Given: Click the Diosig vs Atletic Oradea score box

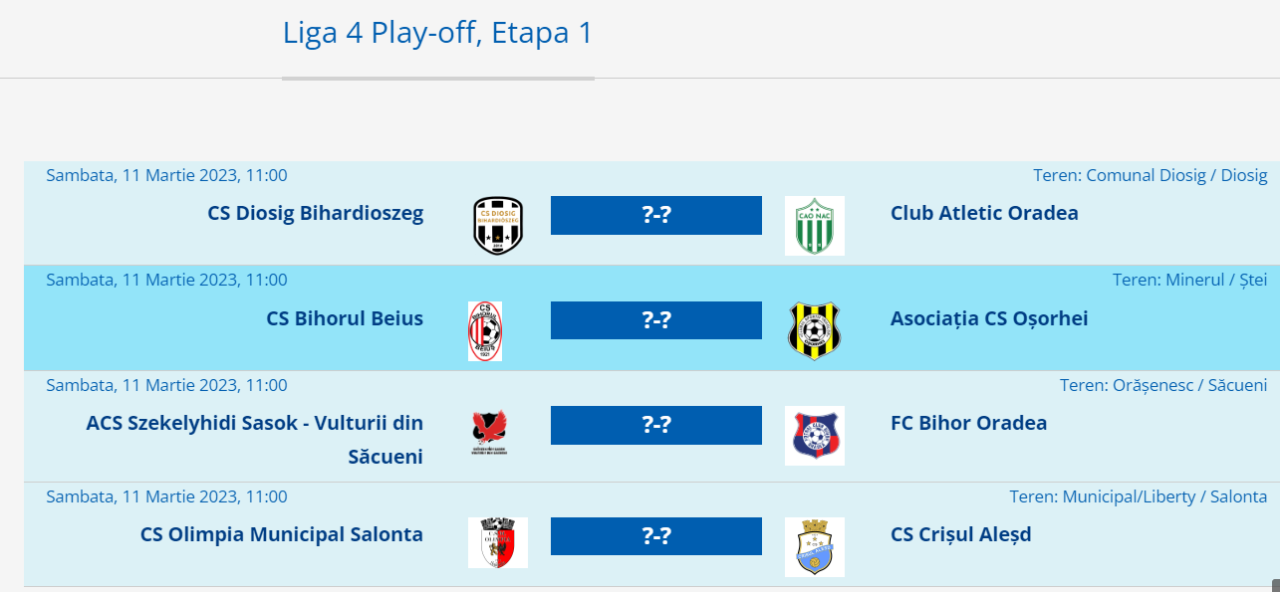Looking at the screenshot, I should [x=655, y=215].
